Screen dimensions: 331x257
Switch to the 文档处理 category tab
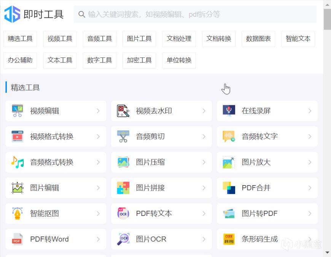coord(179,39)
